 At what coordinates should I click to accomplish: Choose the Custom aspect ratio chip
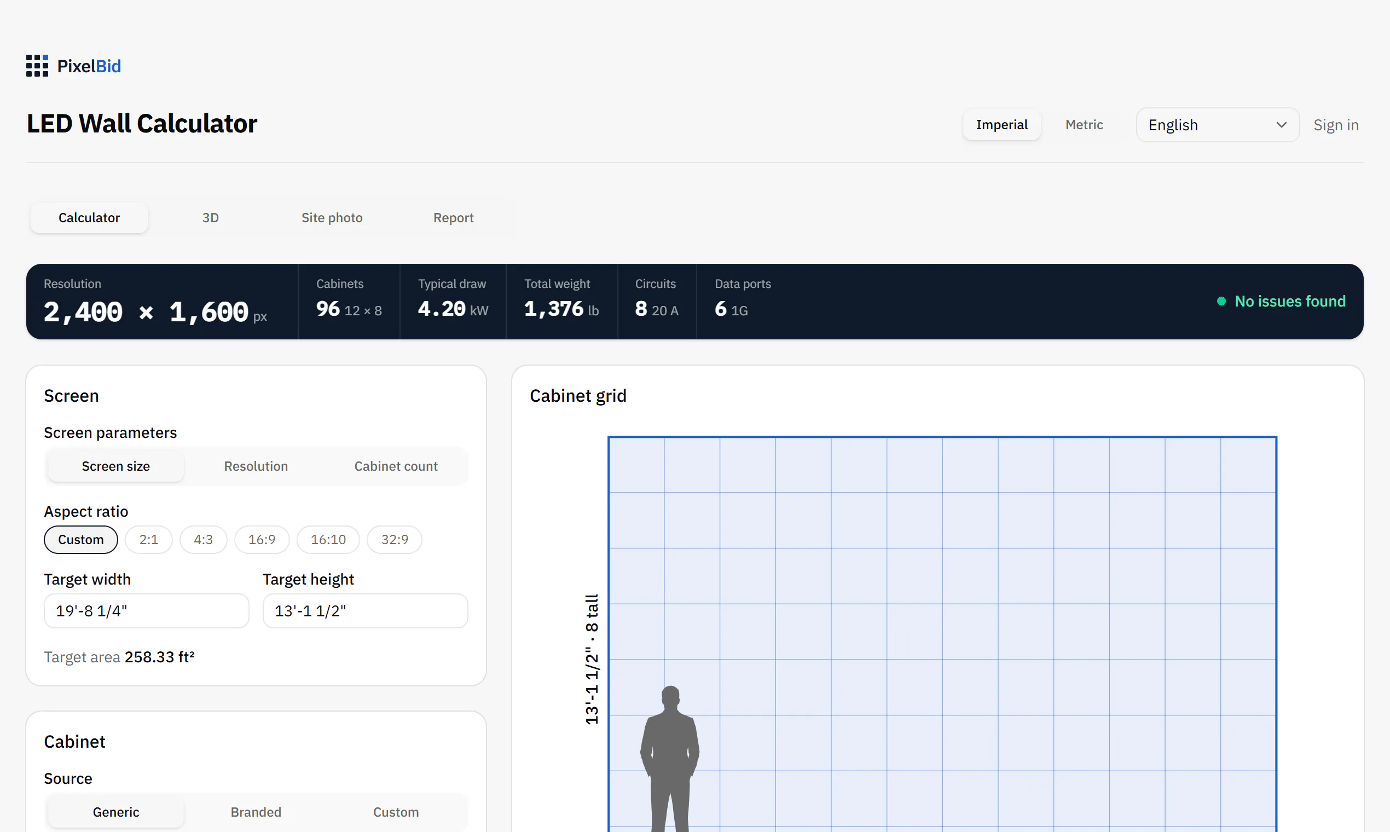pyautogui.click(x=80, y=539)
